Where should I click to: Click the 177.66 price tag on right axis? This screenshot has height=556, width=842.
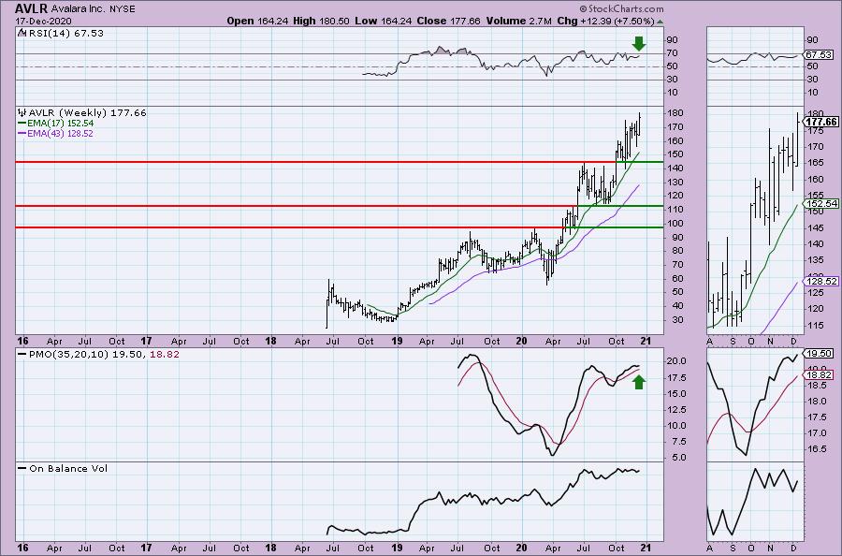[821, 122]
